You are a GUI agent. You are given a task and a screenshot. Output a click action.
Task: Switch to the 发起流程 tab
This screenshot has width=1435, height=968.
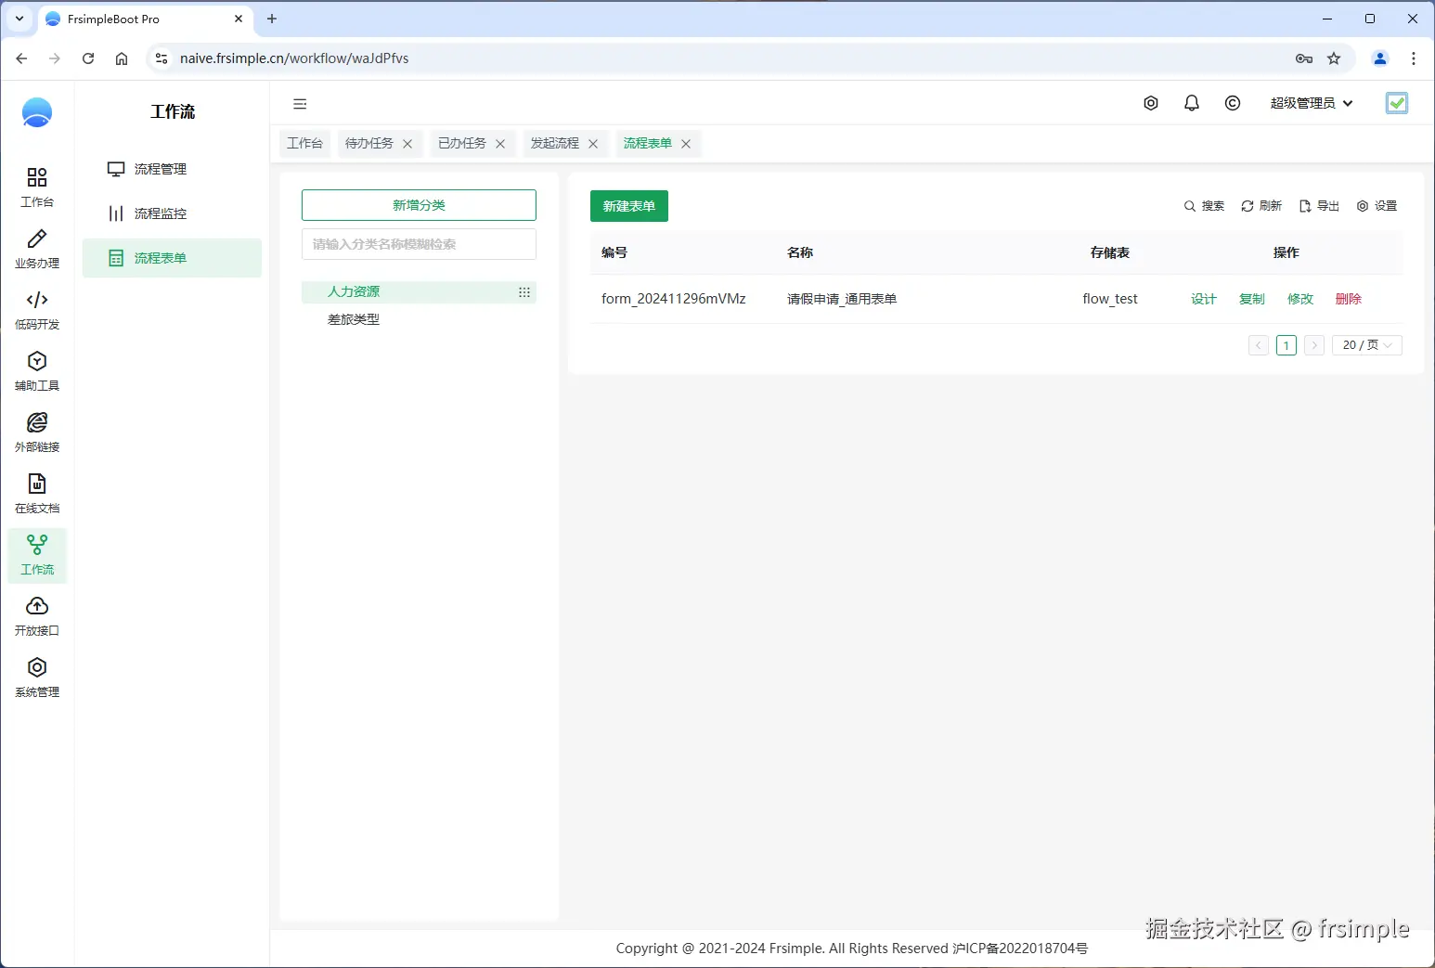555,143
